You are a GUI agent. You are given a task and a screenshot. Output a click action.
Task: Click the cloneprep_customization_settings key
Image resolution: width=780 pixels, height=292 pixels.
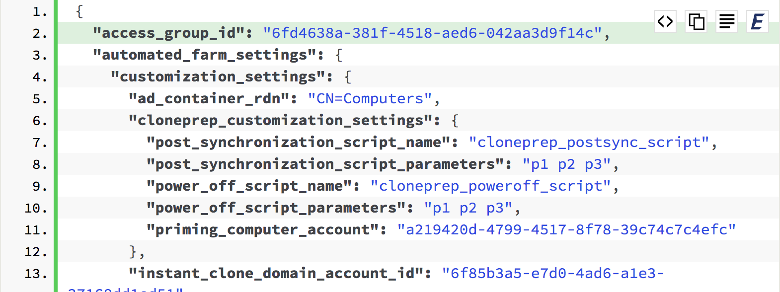280,120
